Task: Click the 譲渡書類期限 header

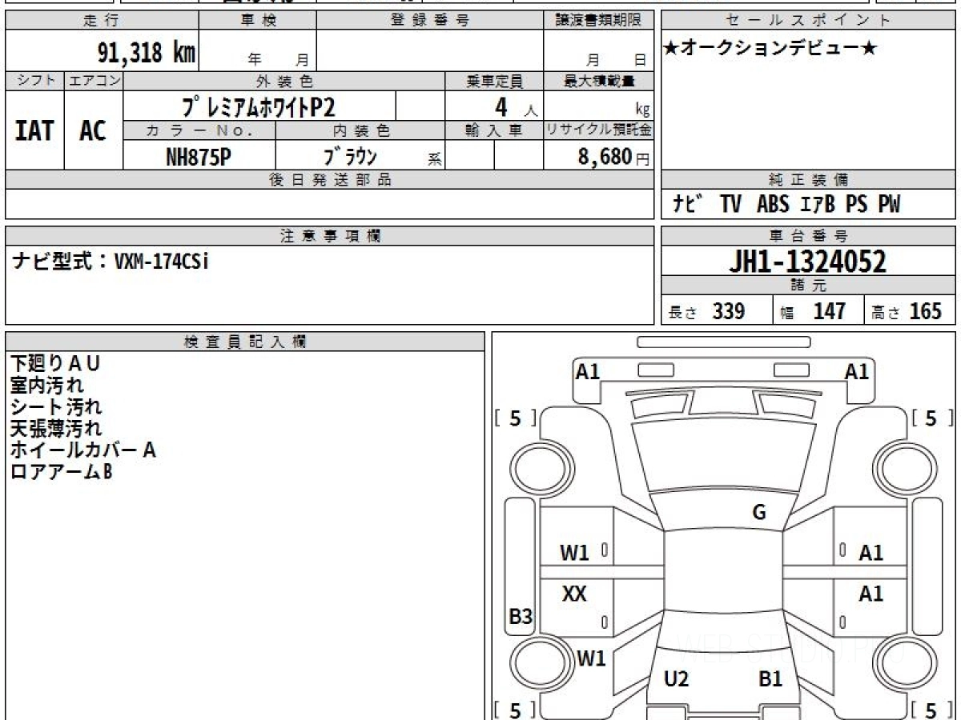Action: [598, 21]
